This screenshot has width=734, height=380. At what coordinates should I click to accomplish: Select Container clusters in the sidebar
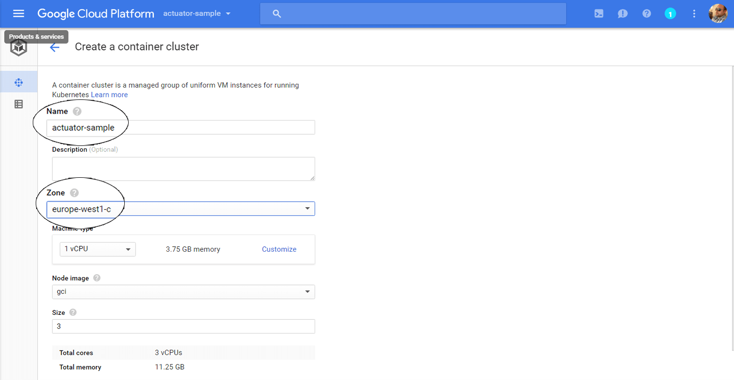[19, 82]
